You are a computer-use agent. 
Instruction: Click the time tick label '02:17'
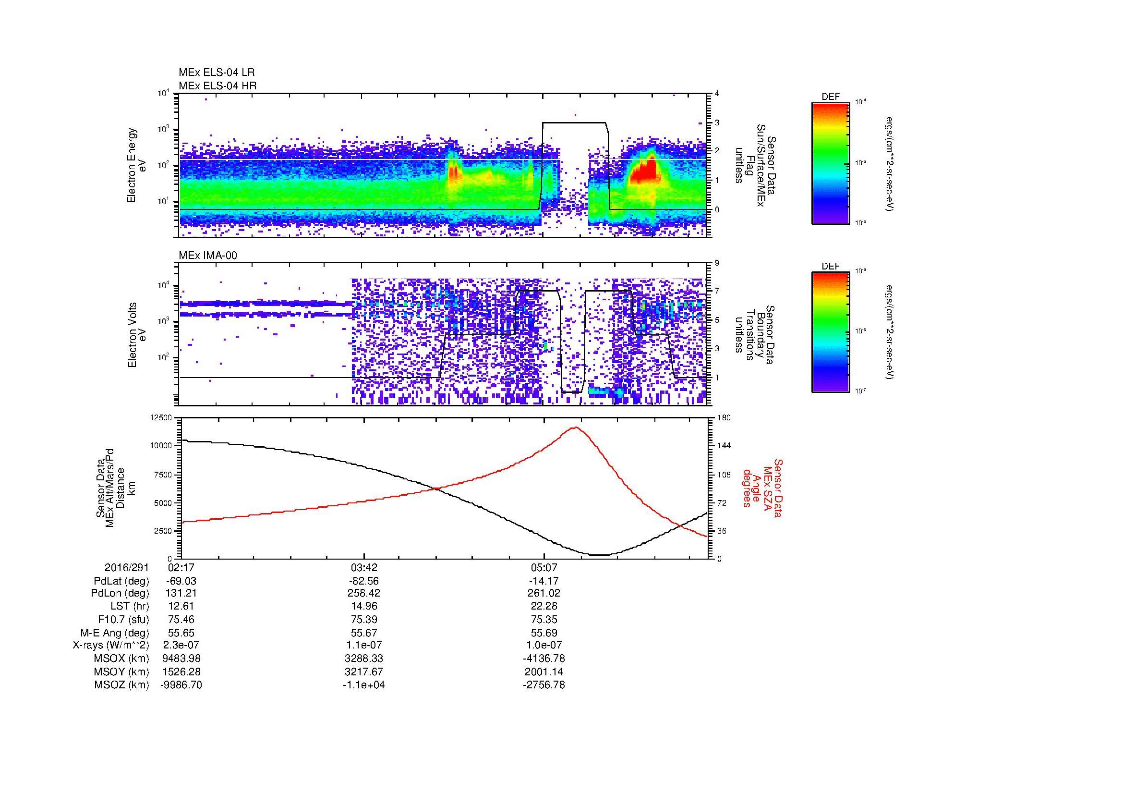click(181, 568)
